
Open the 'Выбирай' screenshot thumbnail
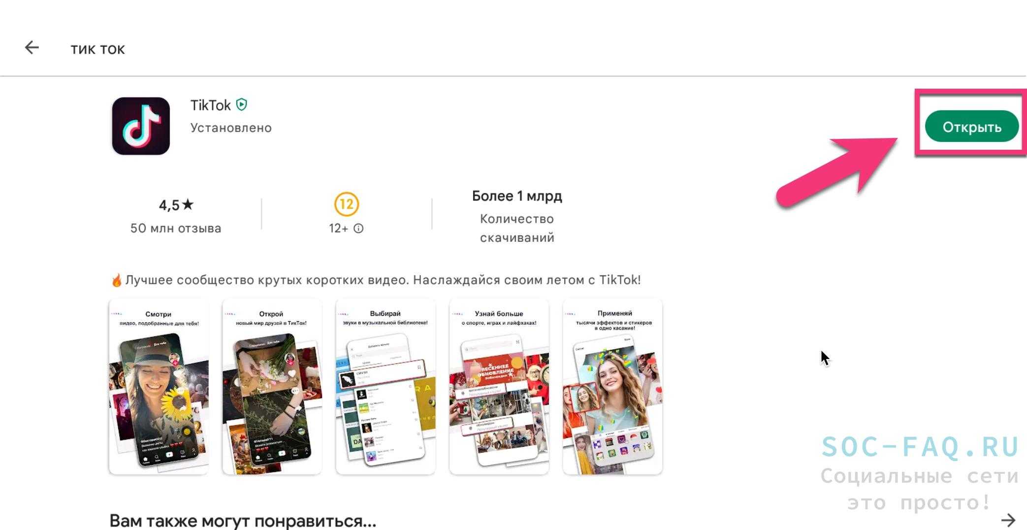(385, 387)
